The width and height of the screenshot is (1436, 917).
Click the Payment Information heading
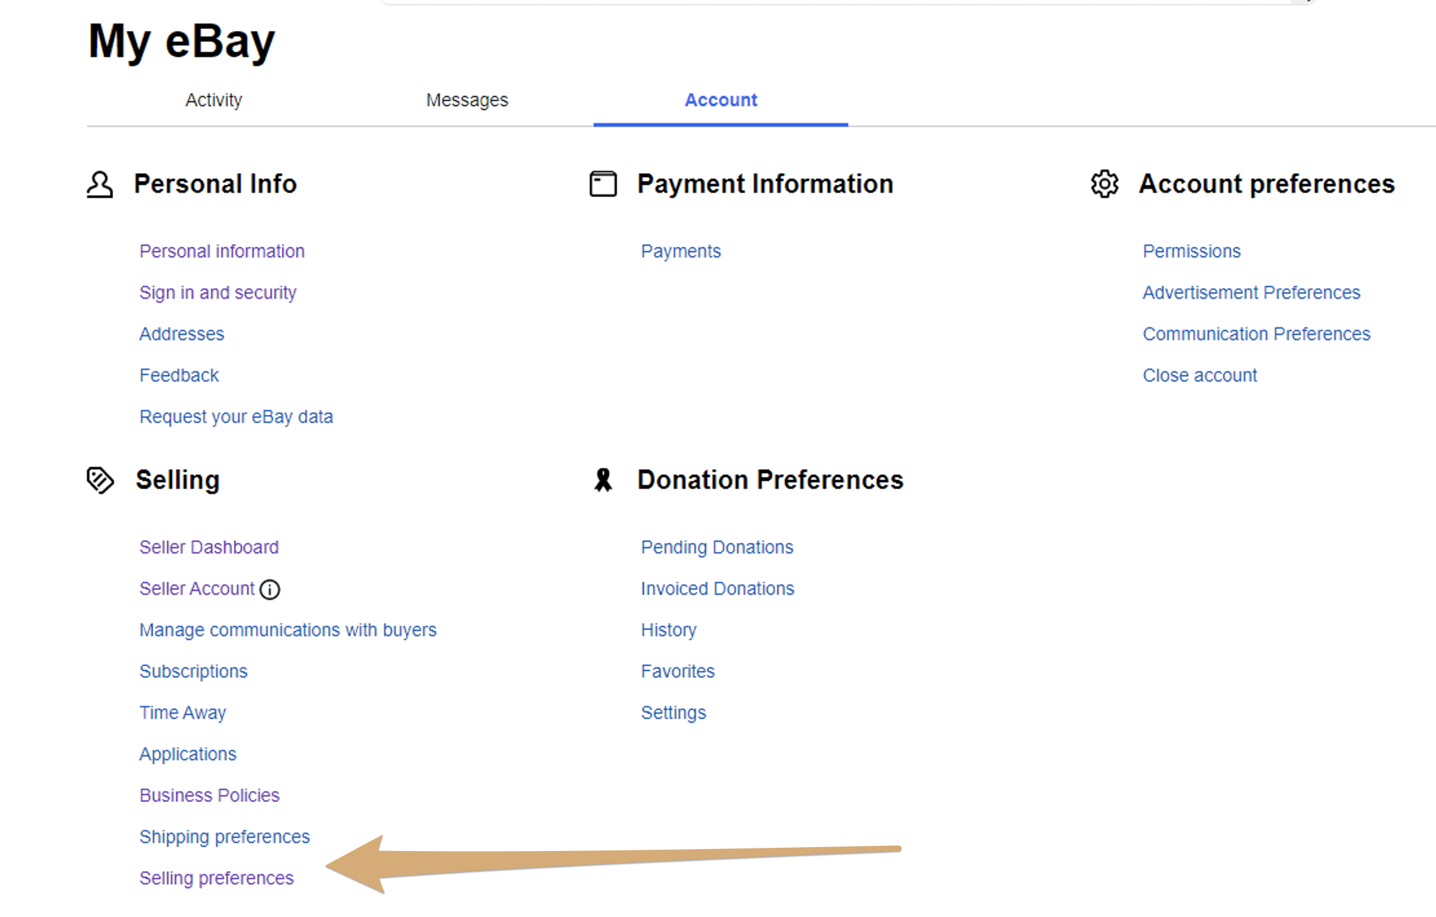(x=765, y=184)
